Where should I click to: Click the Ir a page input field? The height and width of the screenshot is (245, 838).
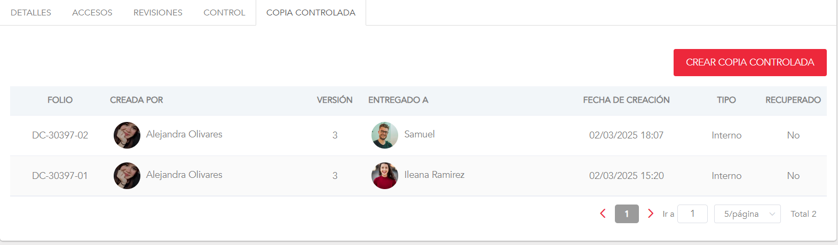pyautogui.click(x=692, y=214)
